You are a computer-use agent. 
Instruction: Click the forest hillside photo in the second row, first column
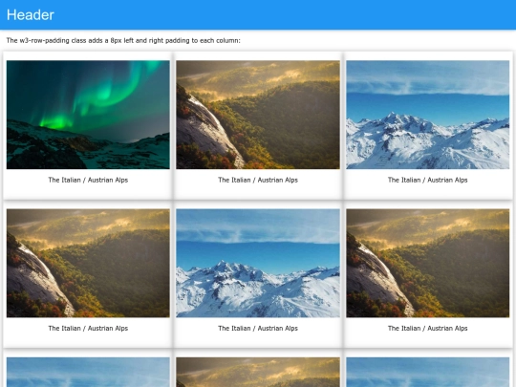88,263
